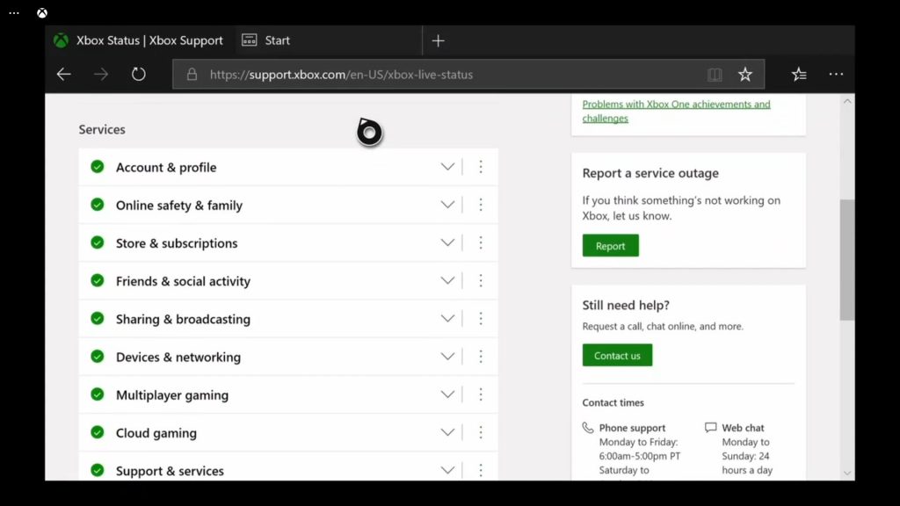Click the Devices & networking label

178,357
